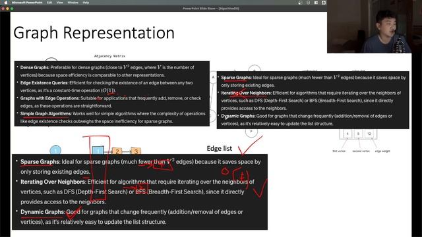Click the orange square node 3

(136, 151)
